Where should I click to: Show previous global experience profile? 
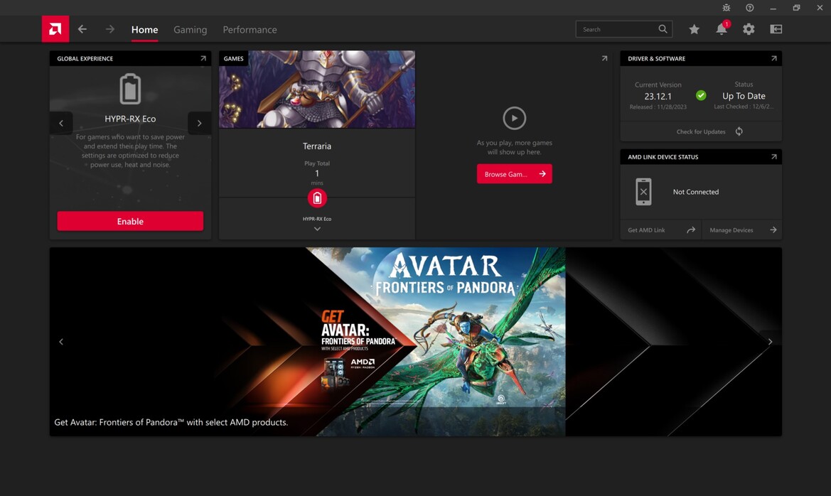61,124
